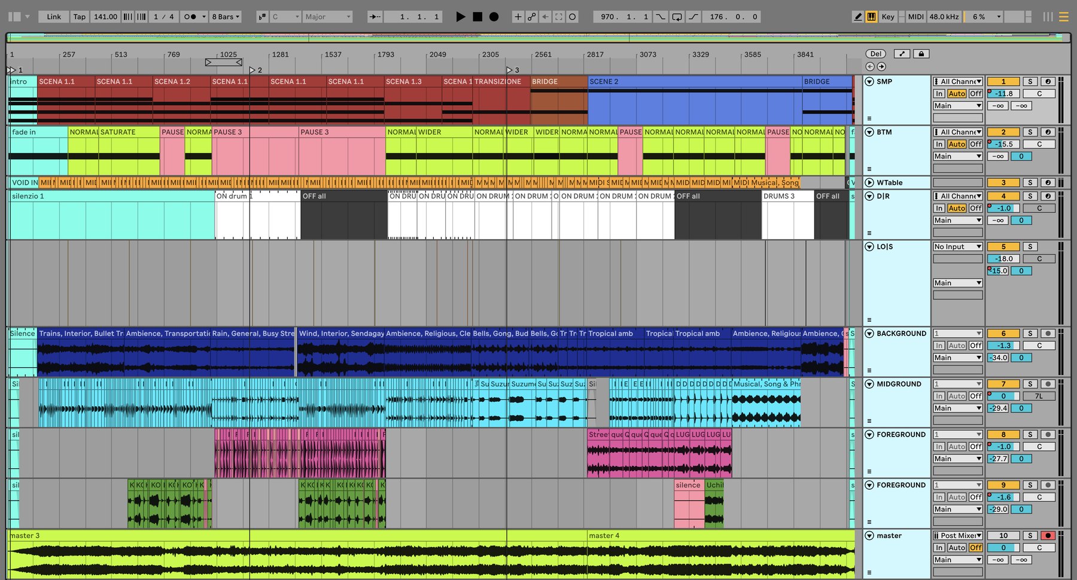Set SMP monitor to In
The height and width of the screenshot is (580, 1077).
(939, 94)
